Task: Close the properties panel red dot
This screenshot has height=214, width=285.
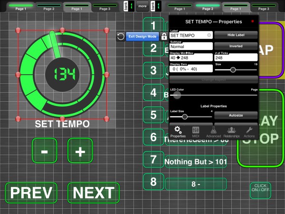Action: pos(253,21)
